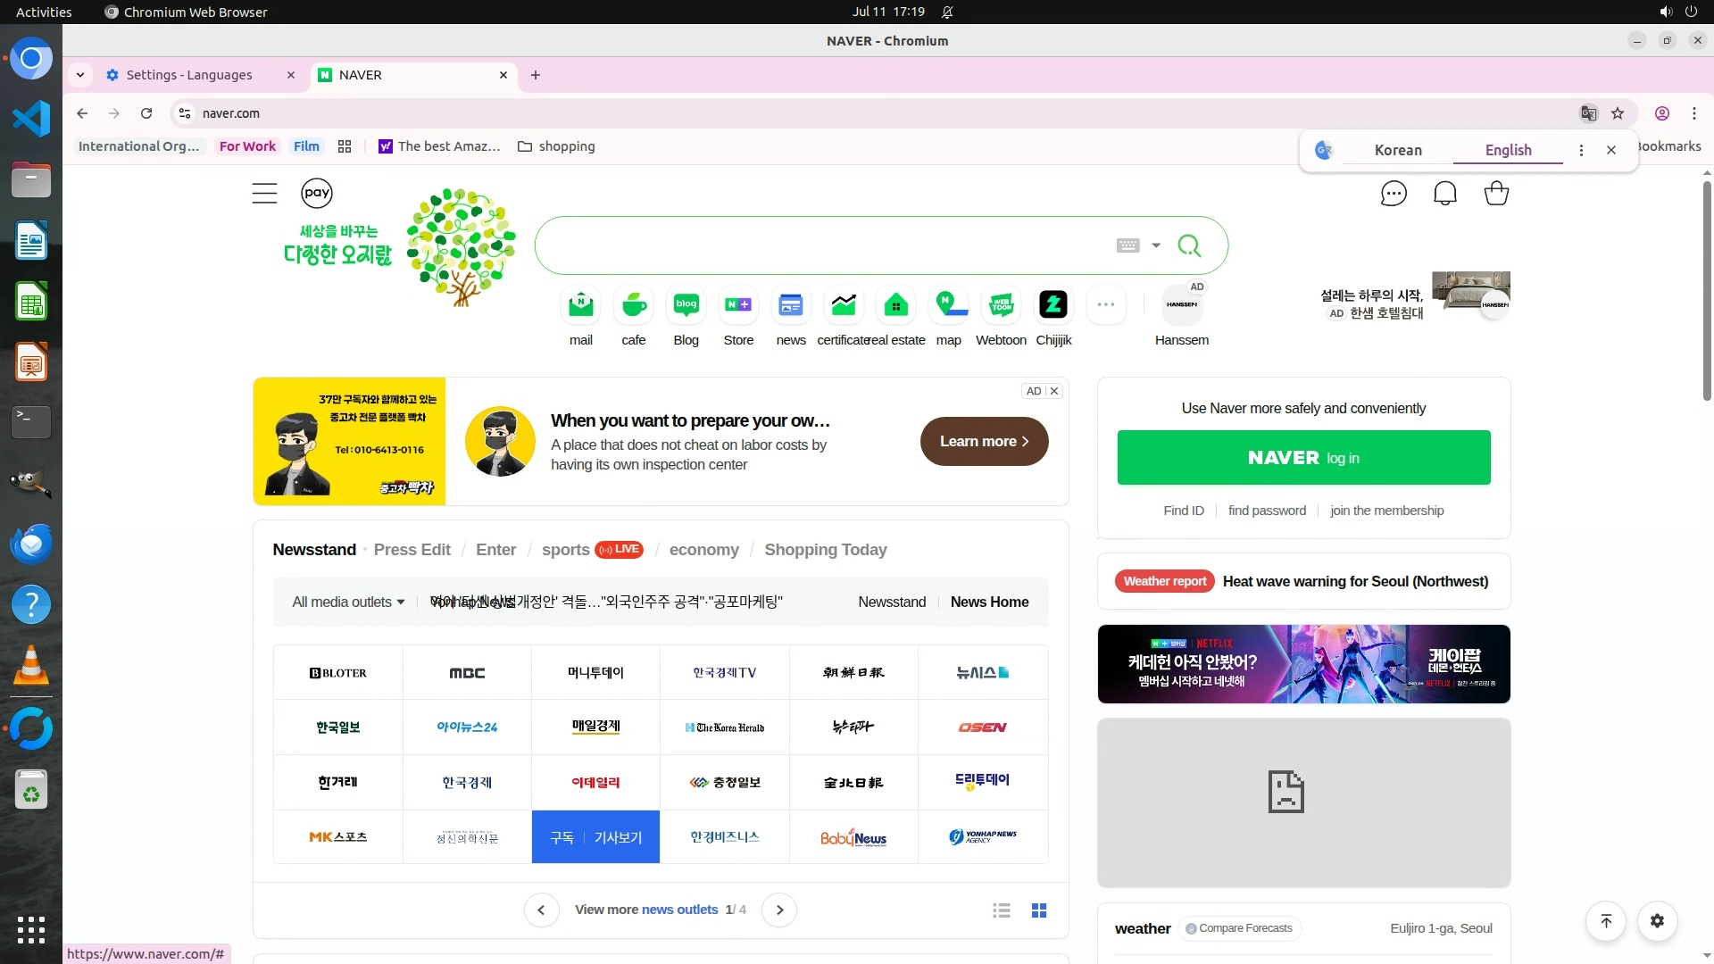Viewport: 1714px width, 964px height.
Task: Click the green NAVER log in button
Action: point(1303,458)
